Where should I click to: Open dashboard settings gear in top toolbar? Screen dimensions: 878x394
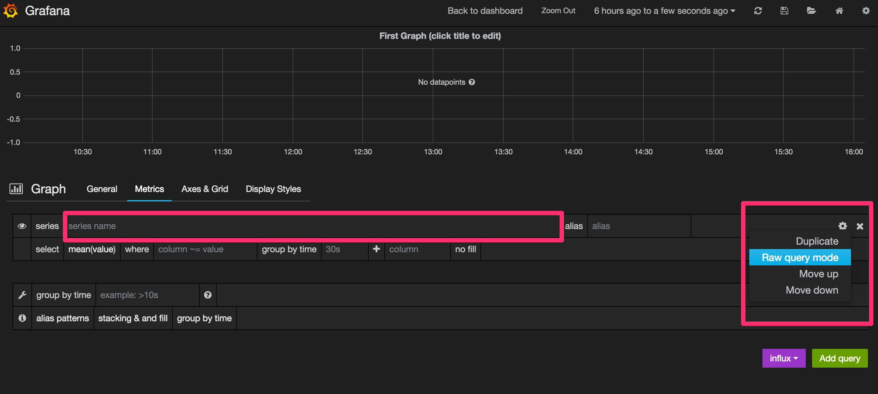866,11
